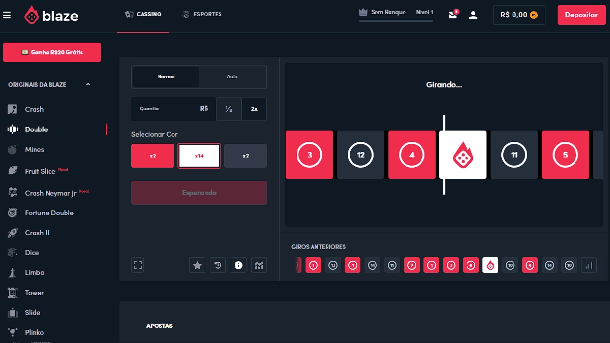The height and width of the screenshot is (343, 610).
Task: Click the Crash Neymar Jr icon
Action: (13, 193)
